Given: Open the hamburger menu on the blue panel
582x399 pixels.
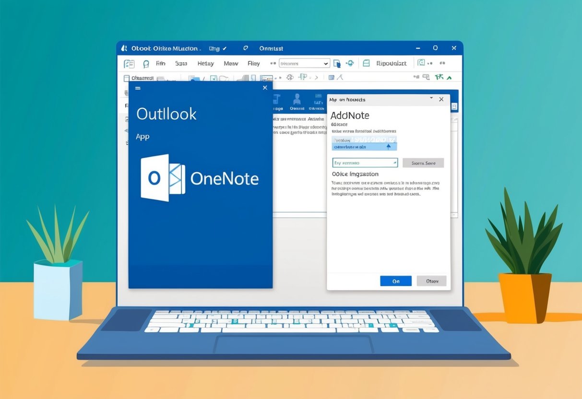Looking at the screenshot, I should [x=138, y=88].
